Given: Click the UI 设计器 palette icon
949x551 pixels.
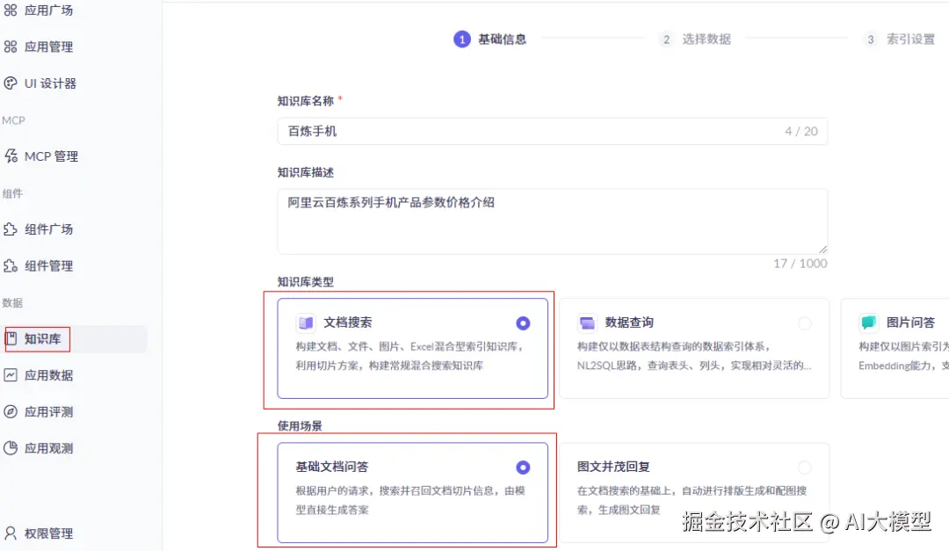Looking at the screenshot, I should (x=11, y=83).
